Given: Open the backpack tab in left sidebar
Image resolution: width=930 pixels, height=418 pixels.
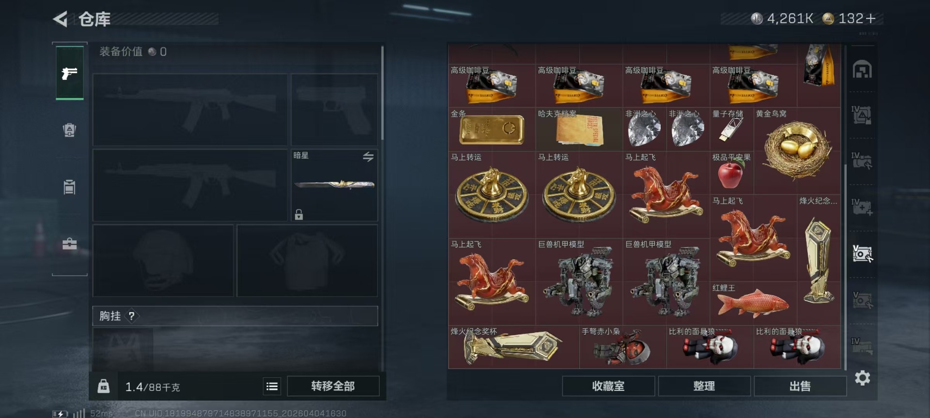Looking at the screenshot, I should click(69, 130).
